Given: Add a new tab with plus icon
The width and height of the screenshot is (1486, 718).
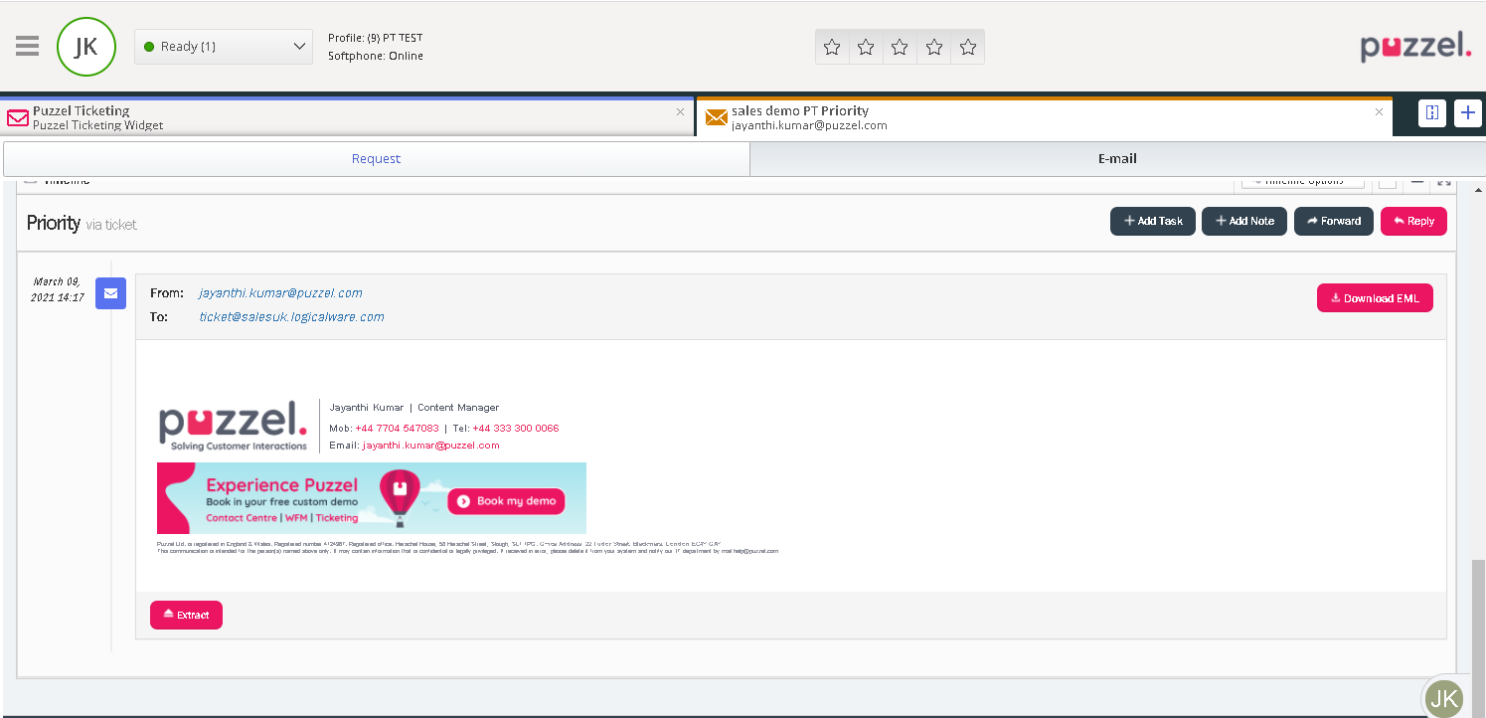Looking at the screenshot, I should 1468,113.
